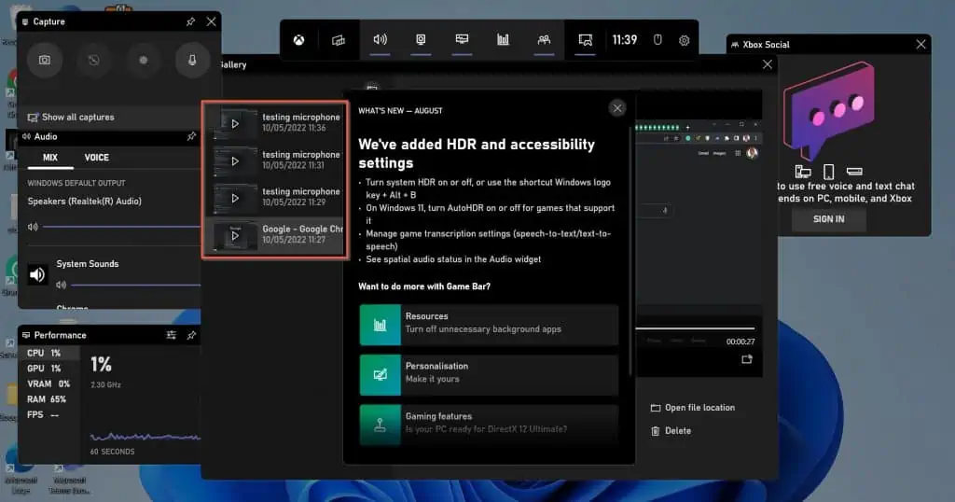Open Xbox Social widget icon in top bar
The height and width of the screenshot is (502, 955).
[544, 40]
